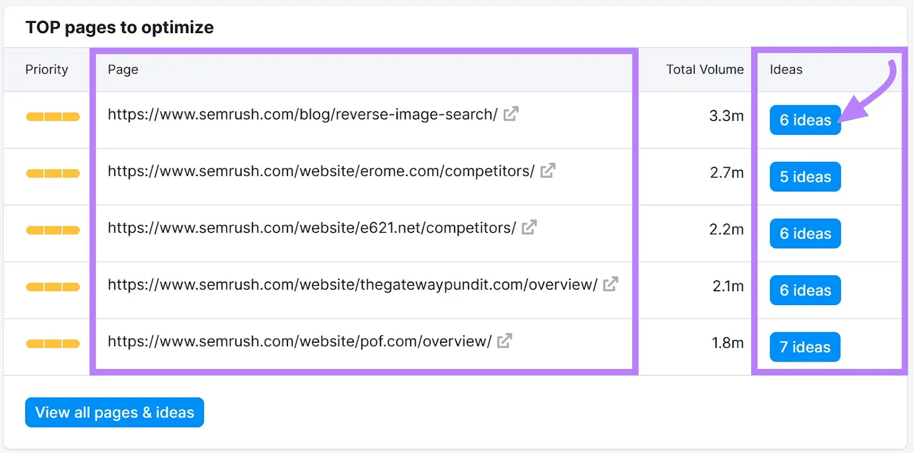The height and width of the screenshot is (453, 914).
Task: Click the Total Volume column header
Action: tap(704, 70)
